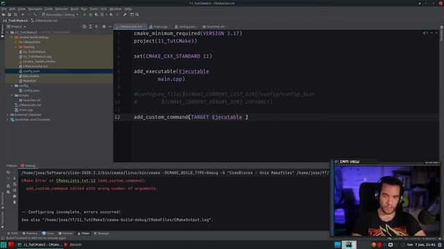Expand the Testing folder
Screen dimensions: 444x249
click(x=16, y=47)
